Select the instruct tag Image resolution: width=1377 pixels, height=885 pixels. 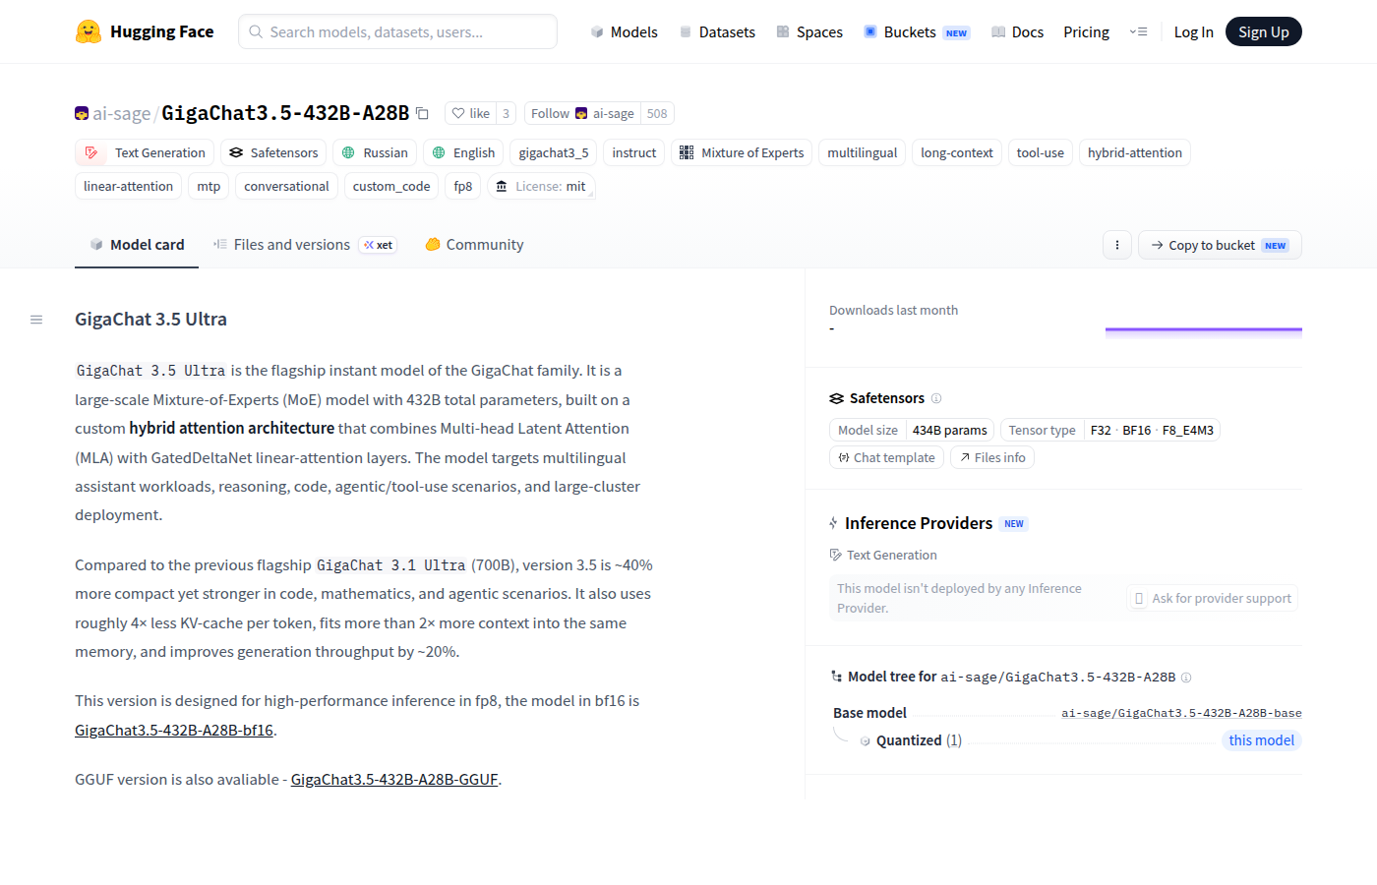[634, 152]
